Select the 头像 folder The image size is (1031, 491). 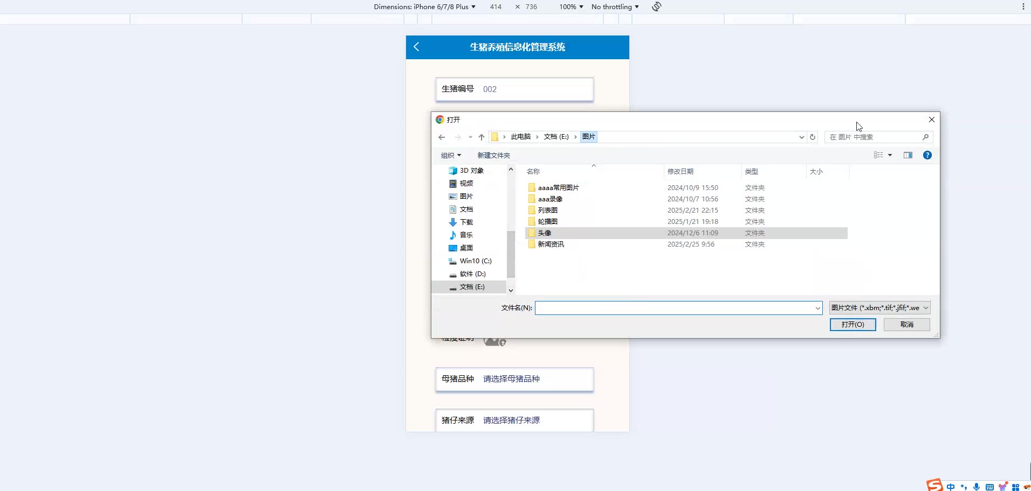545,233
